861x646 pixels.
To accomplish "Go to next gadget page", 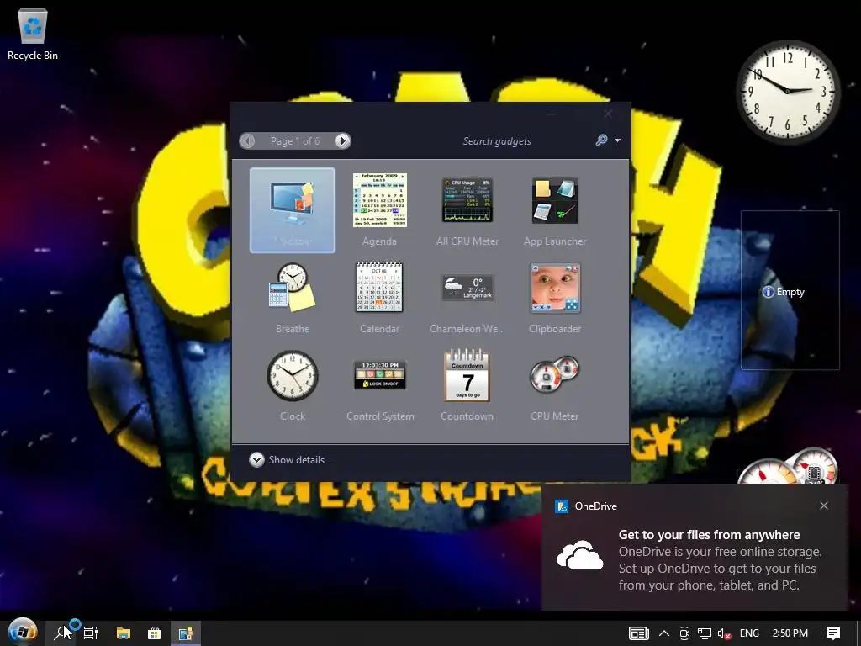I will coord(342,141).
